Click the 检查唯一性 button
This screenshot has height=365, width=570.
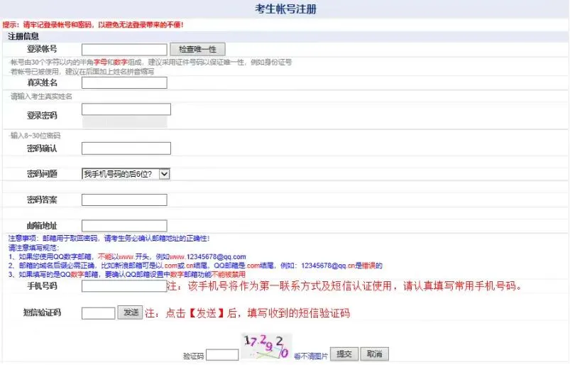pyautogui.click(x=197, y=49)
